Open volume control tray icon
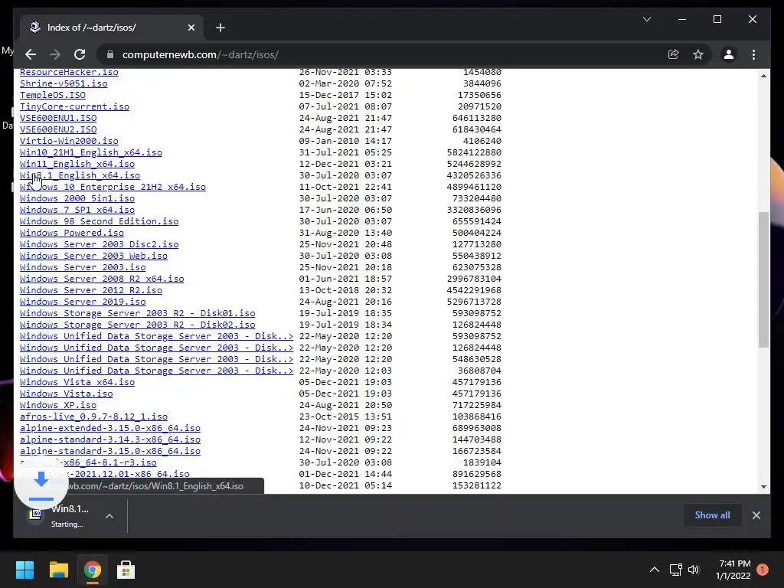 click(694, 570)
